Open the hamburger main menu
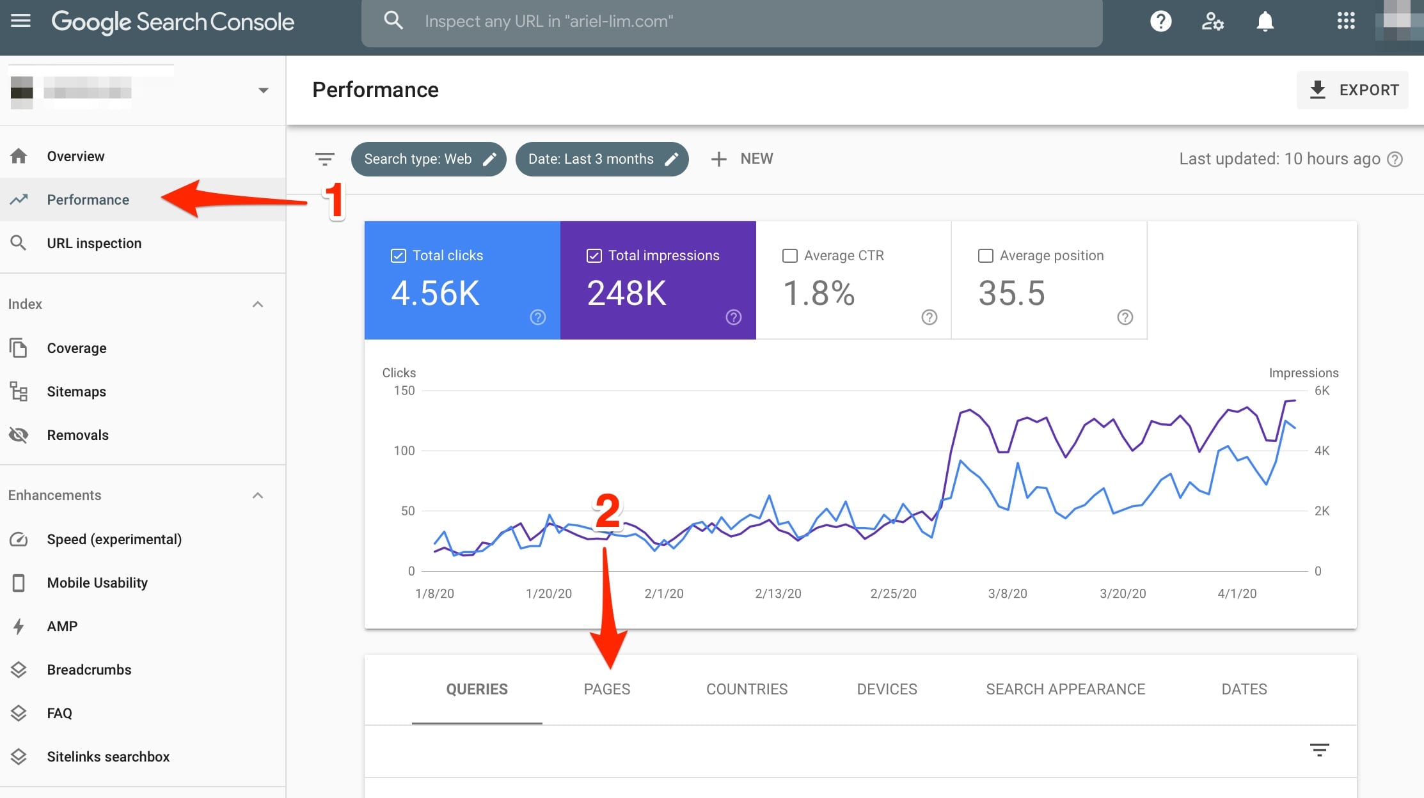The image size is (1424, 798). coord(20,21)
